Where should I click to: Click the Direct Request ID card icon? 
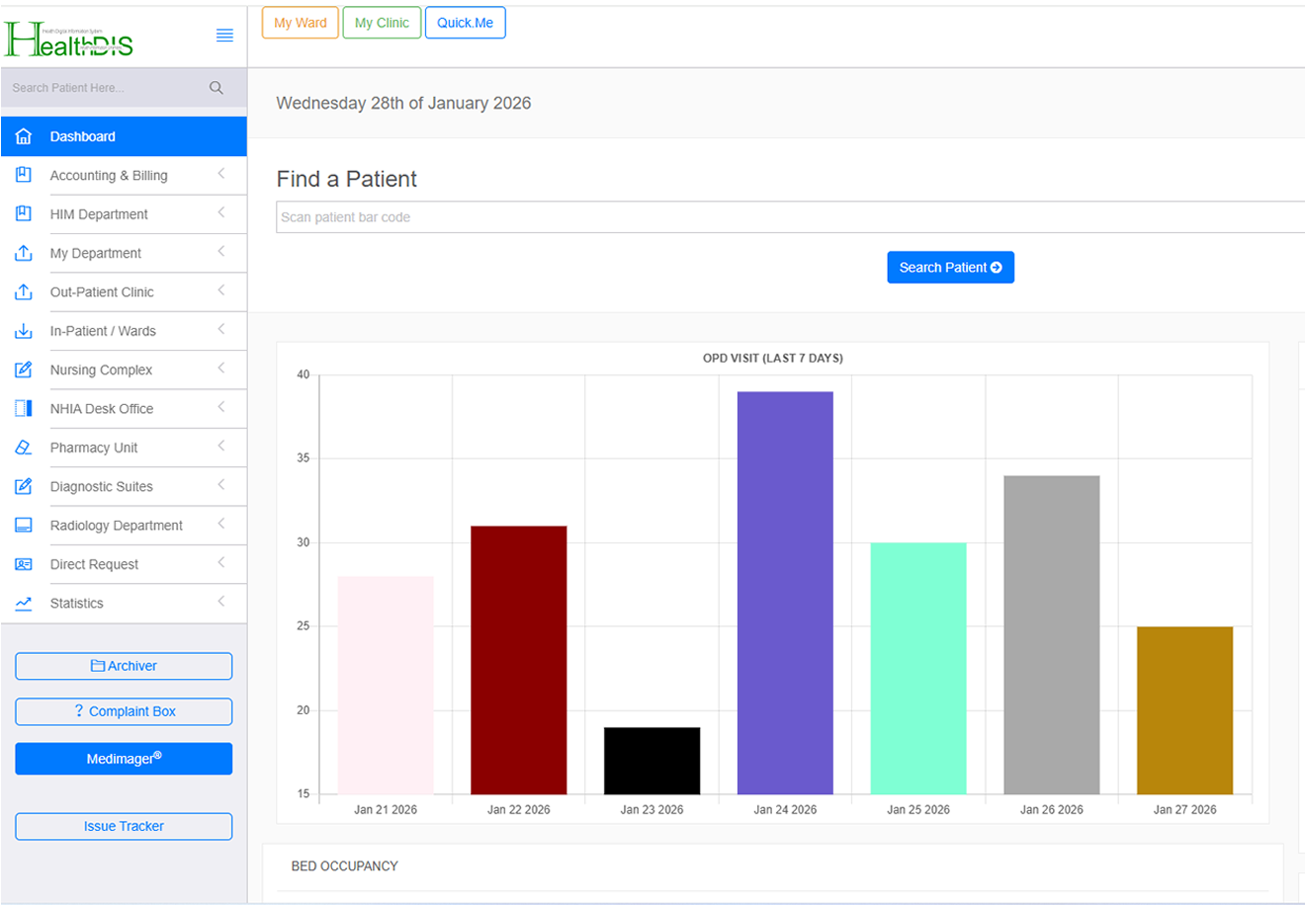(24, 564)
